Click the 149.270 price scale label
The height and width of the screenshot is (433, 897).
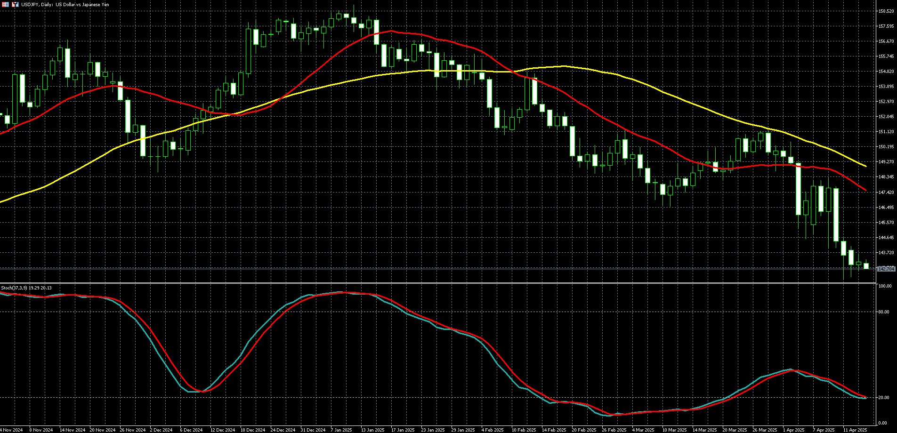click(886, 162)
